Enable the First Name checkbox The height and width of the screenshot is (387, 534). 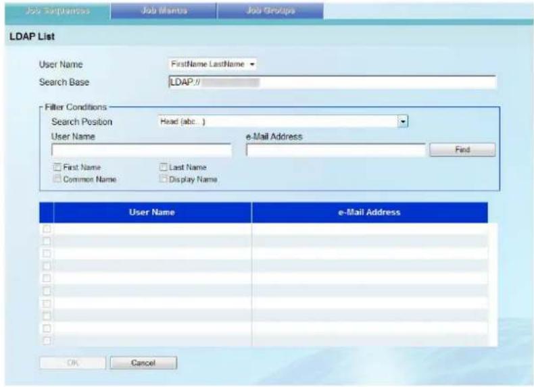click(x=57, y=167)
